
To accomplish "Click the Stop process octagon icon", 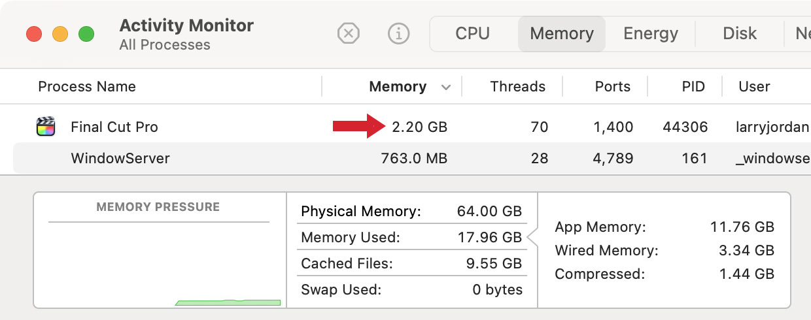I will point(349,33).
